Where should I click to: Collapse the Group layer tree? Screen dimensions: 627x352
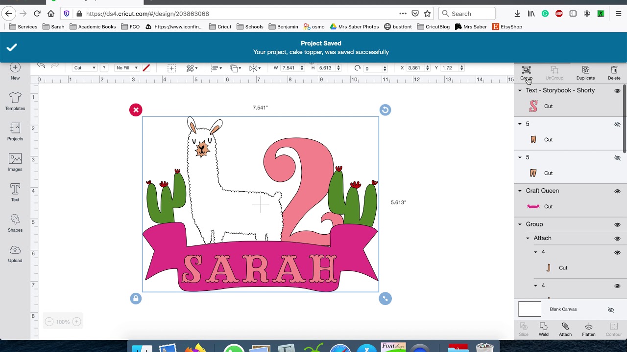point(520,224)
